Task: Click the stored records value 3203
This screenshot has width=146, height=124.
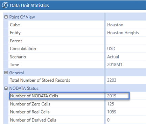Action: (x=112, y=80)
